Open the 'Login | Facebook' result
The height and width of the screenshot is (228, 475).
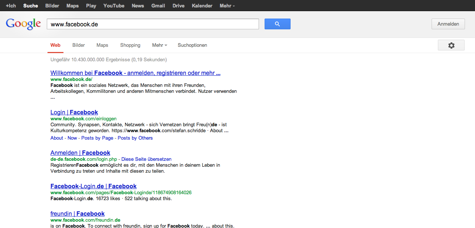tap(74, 113)
